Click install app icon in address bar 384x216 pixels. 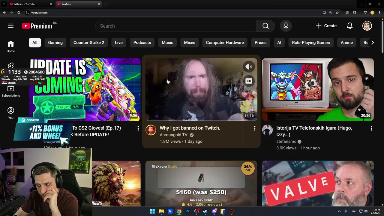(324, 13)
